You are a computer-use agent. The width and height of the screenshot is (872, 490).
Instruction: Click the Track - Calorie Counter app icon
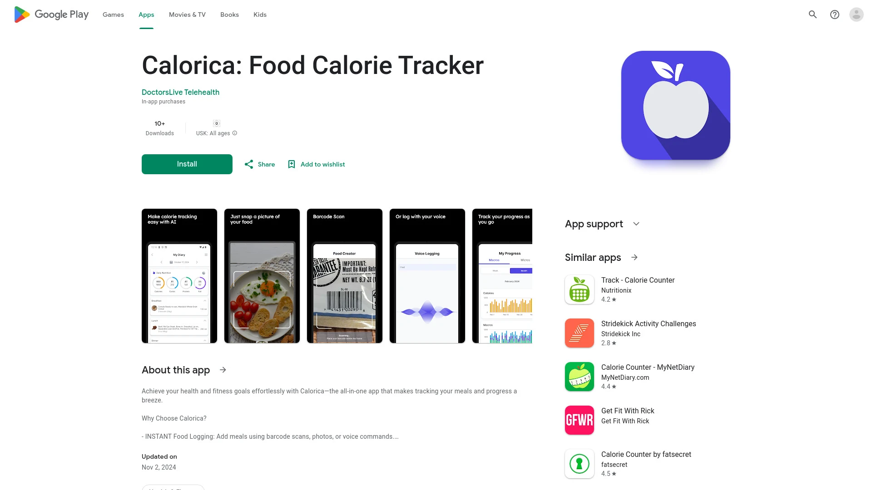(x=579, y=289)
